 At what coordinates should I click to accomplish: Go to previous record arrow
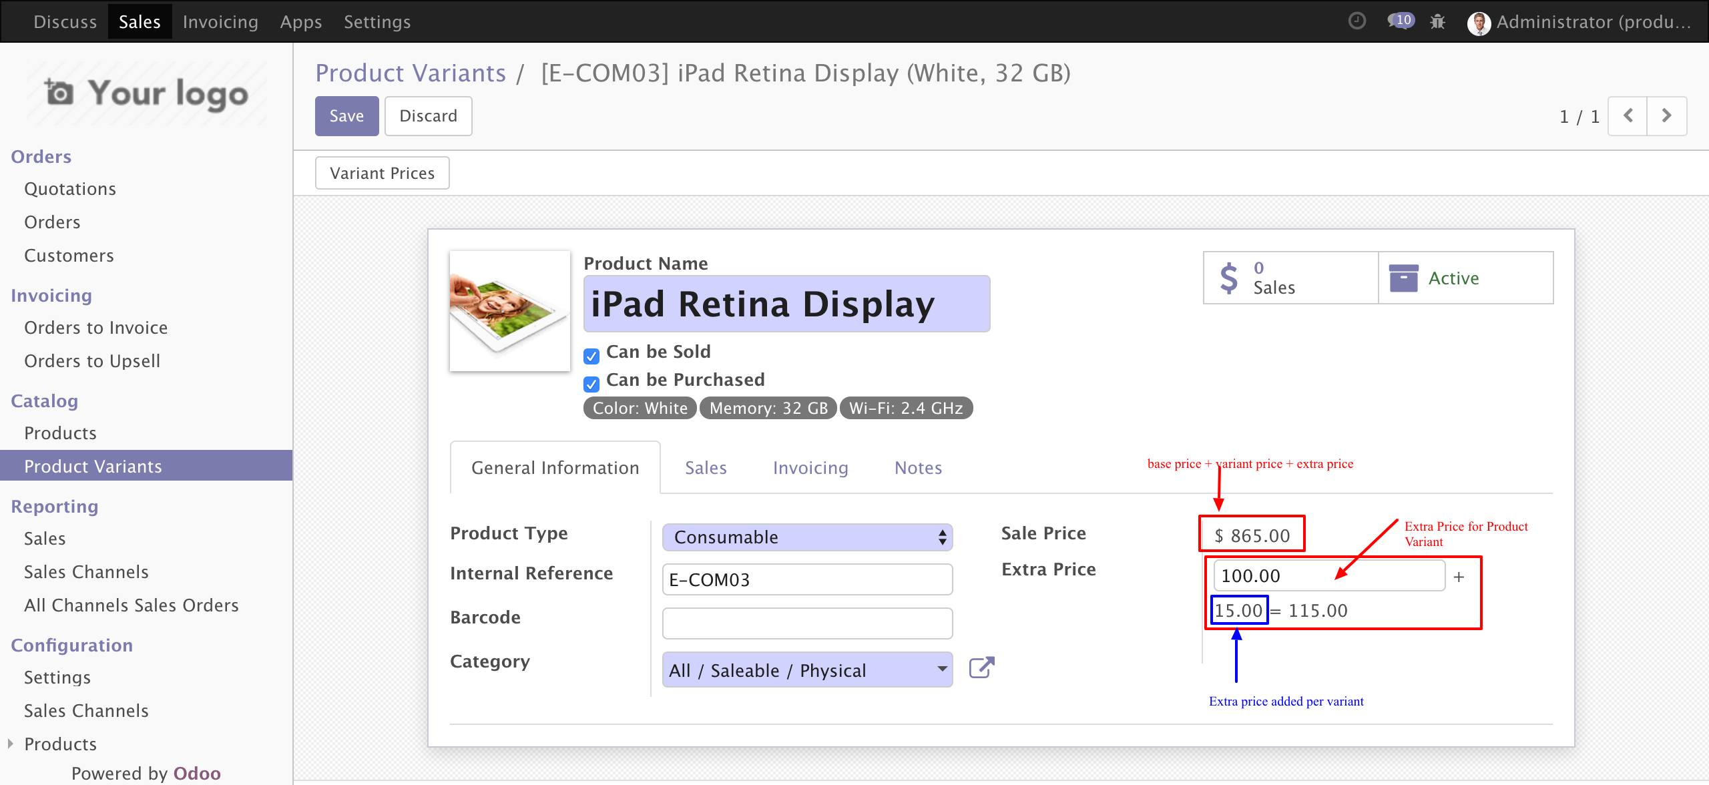click(x=1628, y=116)
